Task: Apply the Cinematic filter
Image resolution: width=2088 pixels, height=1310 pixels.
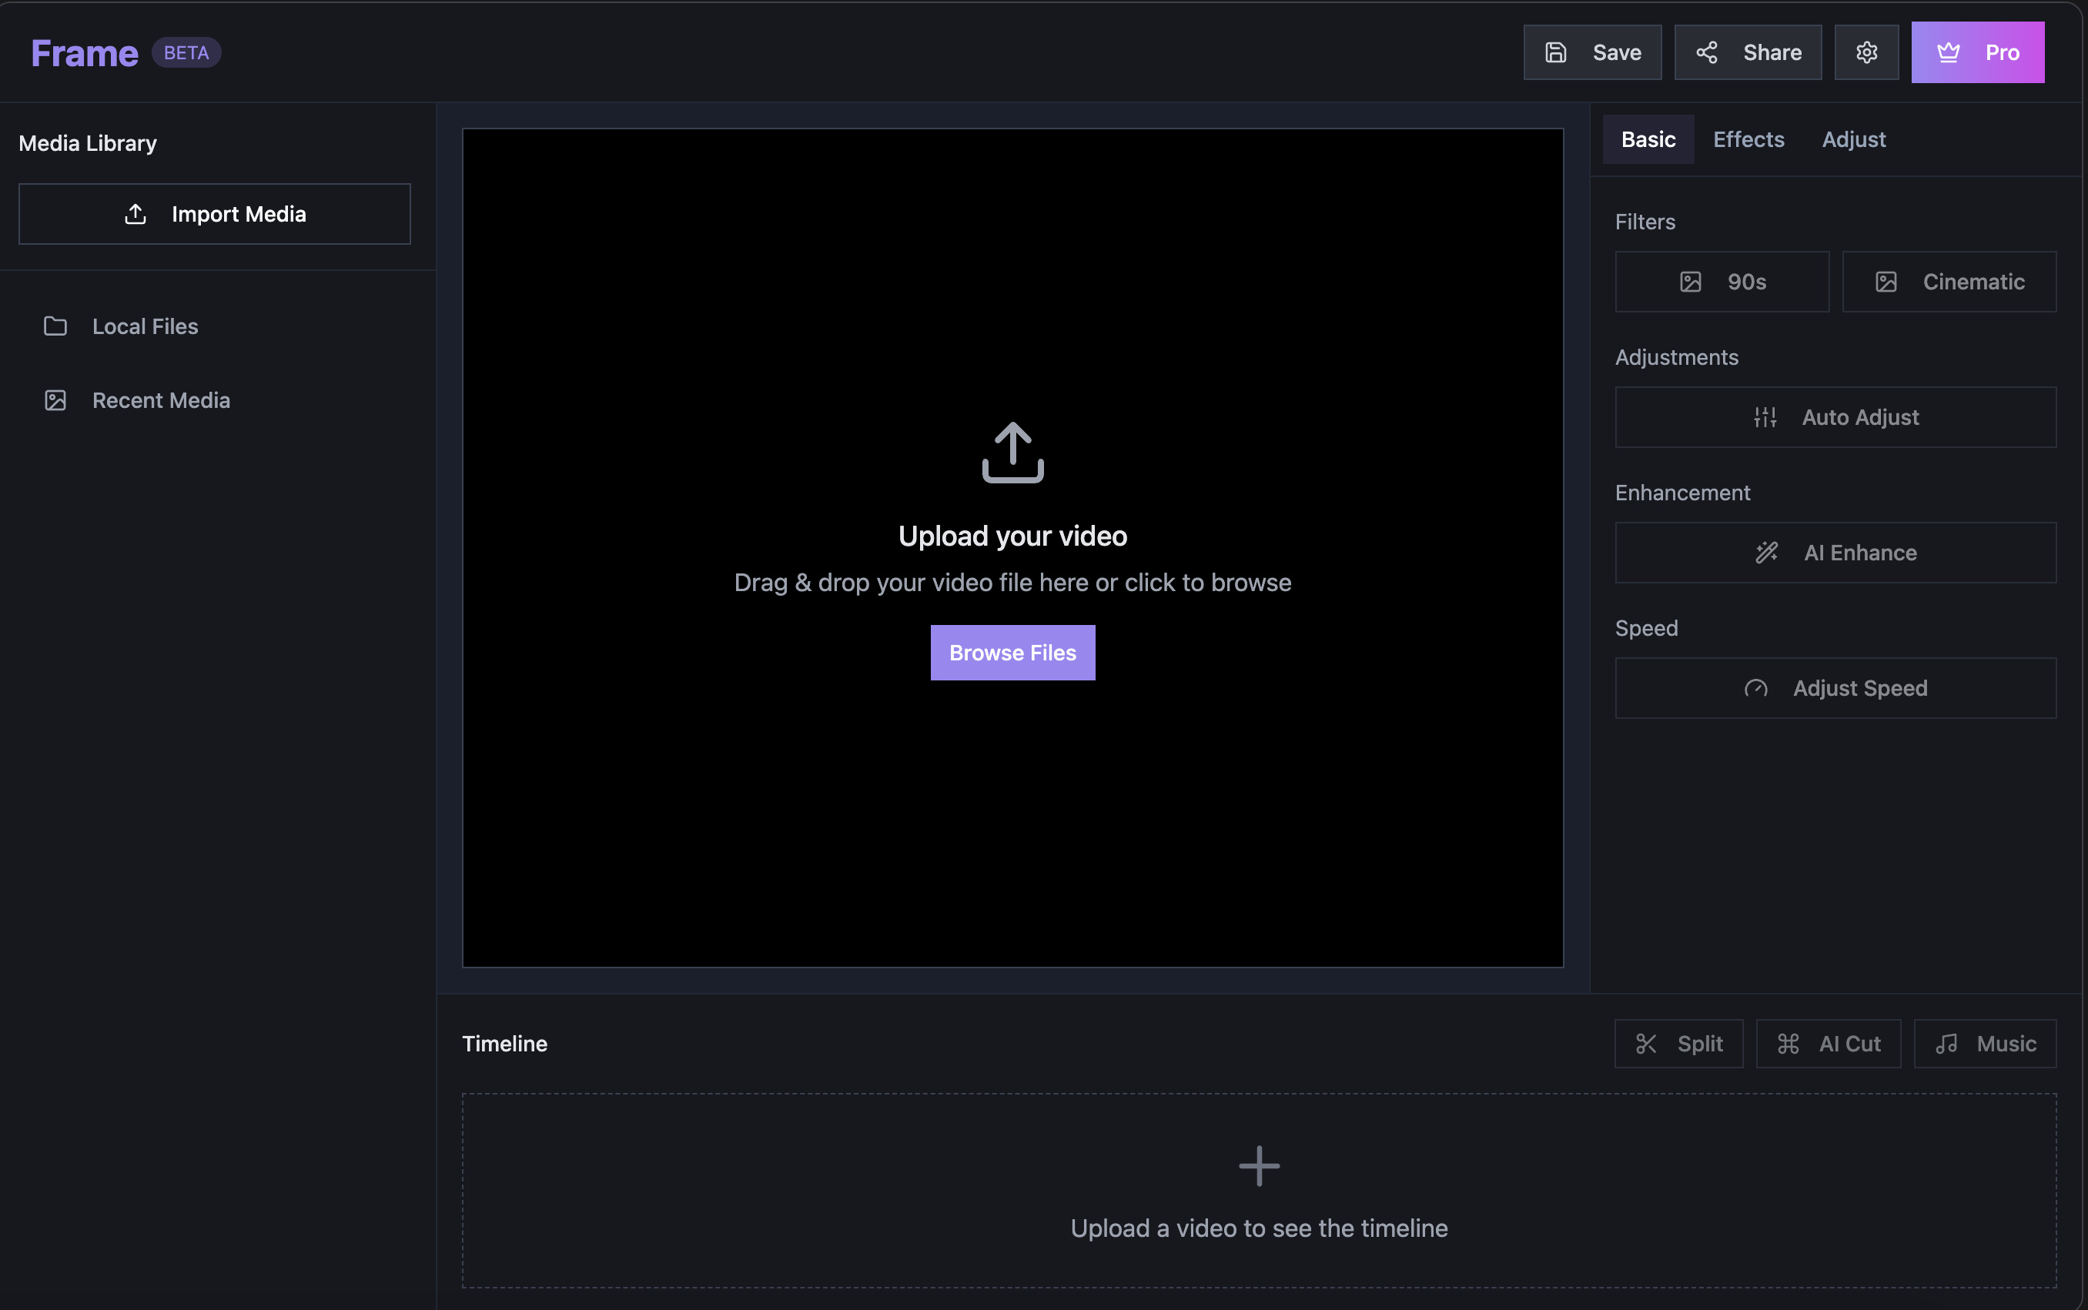Action: point(1949,282)
